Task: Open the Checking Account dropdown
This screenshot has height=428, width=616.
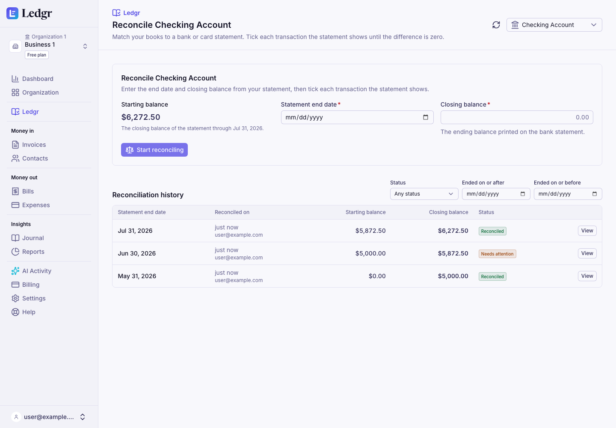Action: [x=554, y=25]
